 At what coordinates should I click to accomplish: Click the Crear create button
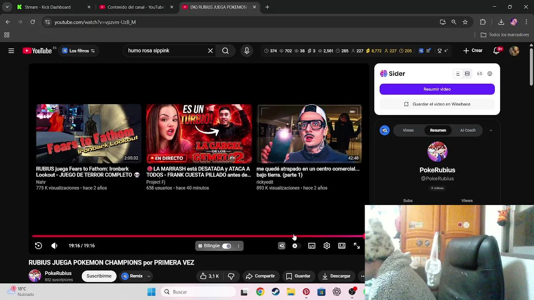point(473,51)
